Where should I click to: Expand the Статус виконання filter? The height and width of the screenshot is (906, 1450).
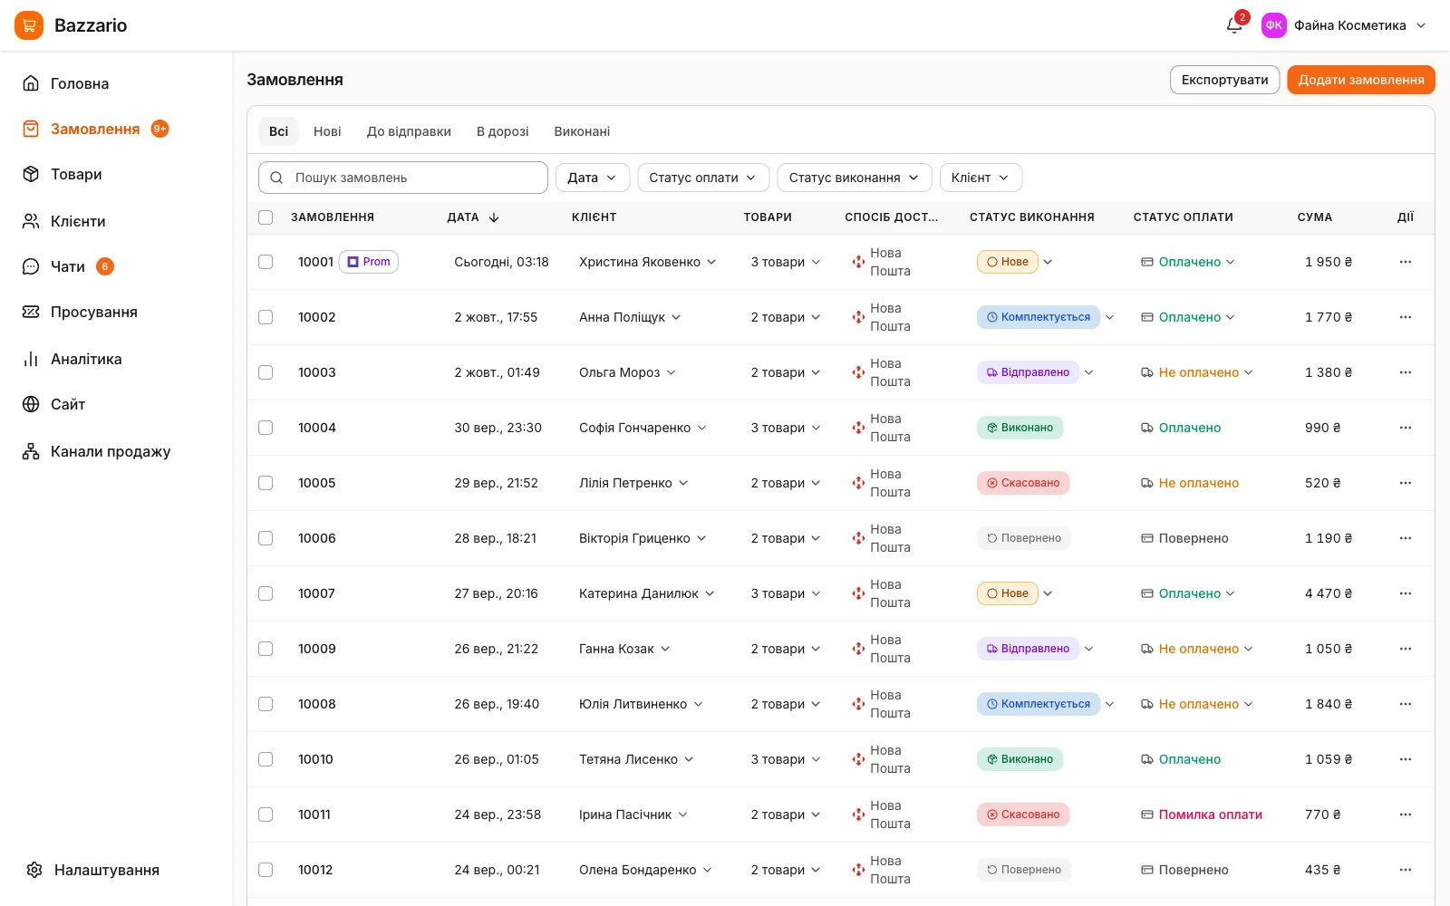tap(854, 178)
